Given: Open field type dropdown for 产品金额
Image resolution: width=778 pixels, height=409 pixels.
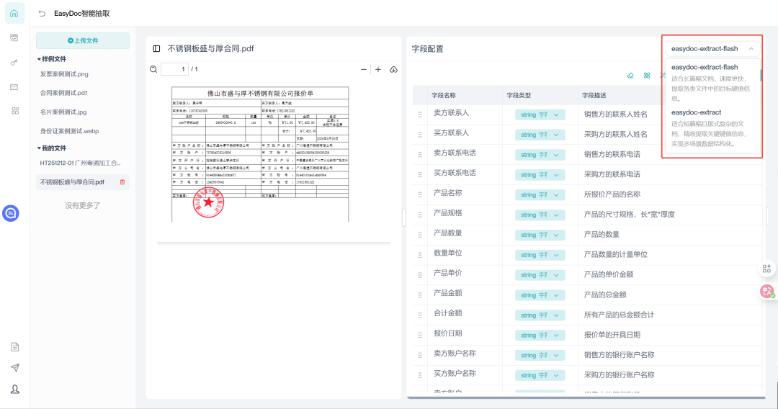Looking at the screenshot, I should pos(540,295).
